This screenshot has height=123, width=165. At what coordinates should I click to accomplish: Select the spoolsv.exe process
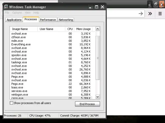(51, 55)
